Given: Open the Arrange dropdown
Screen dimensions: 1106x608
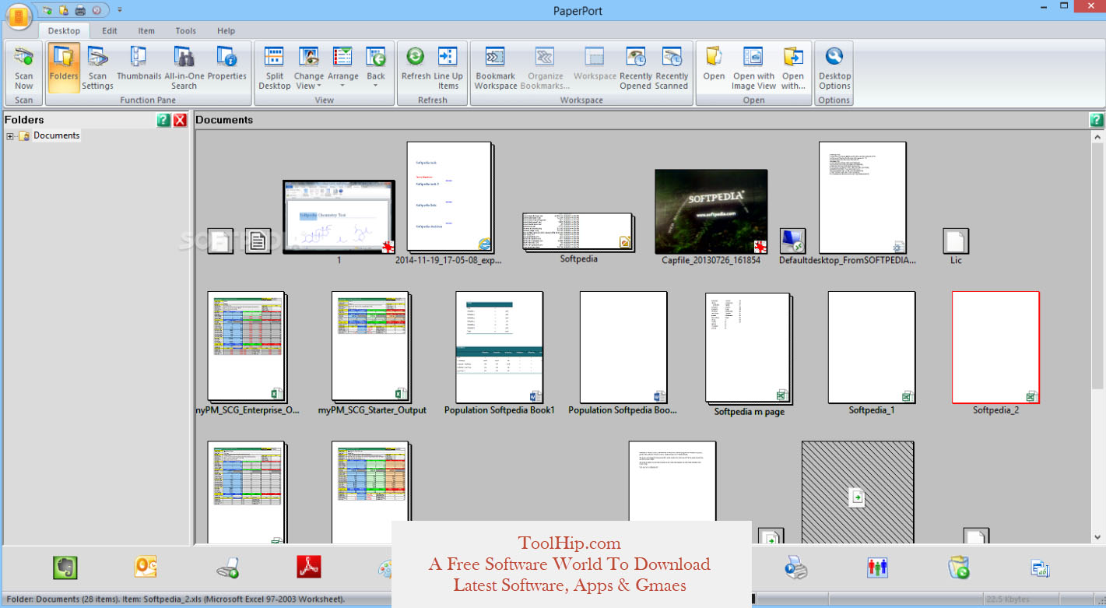Looking at the screenshot, I should click(x=342, y=68).
